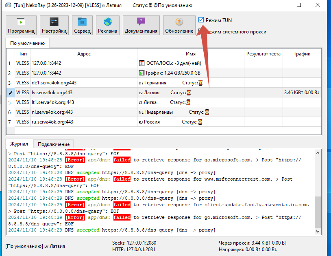Sort by Результат теста column header
Image resolution: width=331 pixels, height=256 pixels.
pyautogui.click(x=263, y=54)
